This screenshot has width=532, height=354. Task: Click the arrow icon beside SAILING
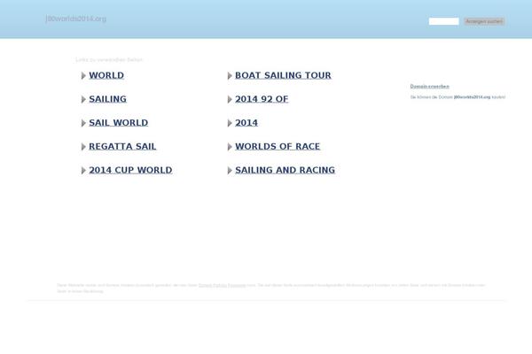83,100
